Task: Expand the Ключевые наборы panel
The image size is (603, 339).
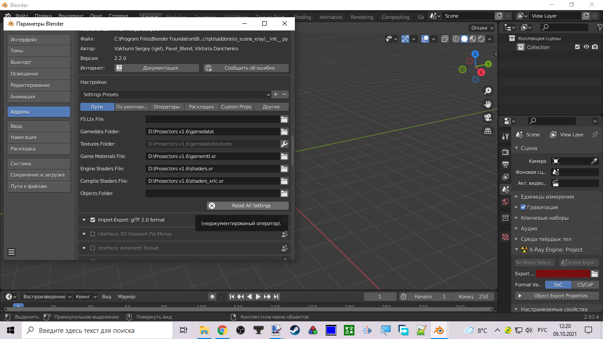Action: pos(544,218)
